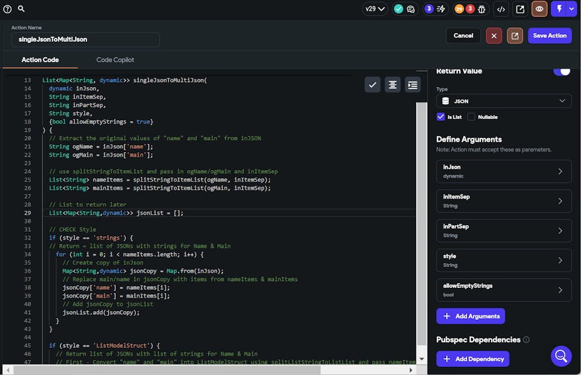
Task: Click the center-align format code icon
Action: click(x=393, y=85)
